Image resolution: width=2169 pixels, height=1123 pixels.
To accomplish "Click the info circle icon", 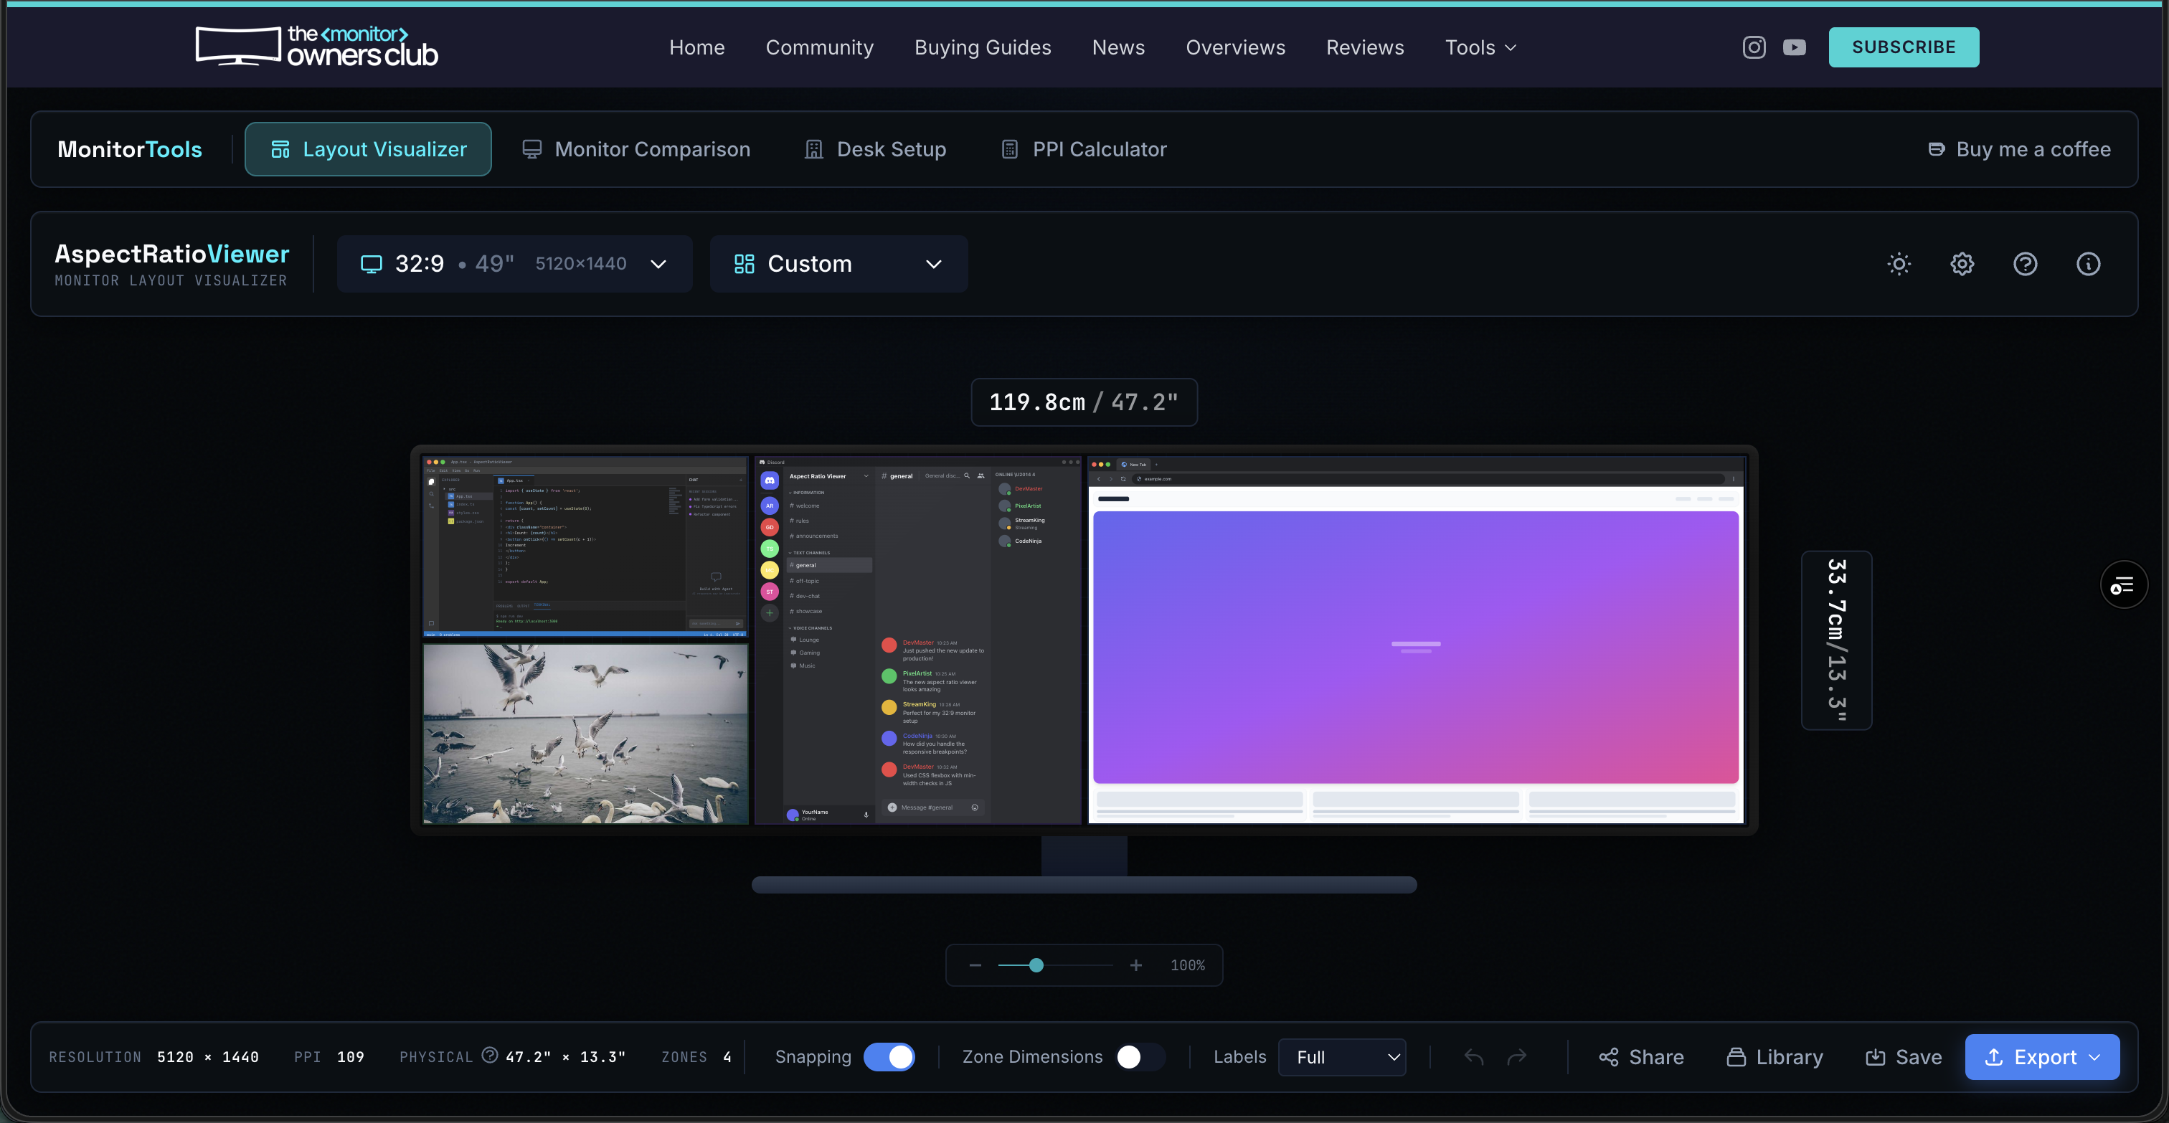I will (2088, 265).
